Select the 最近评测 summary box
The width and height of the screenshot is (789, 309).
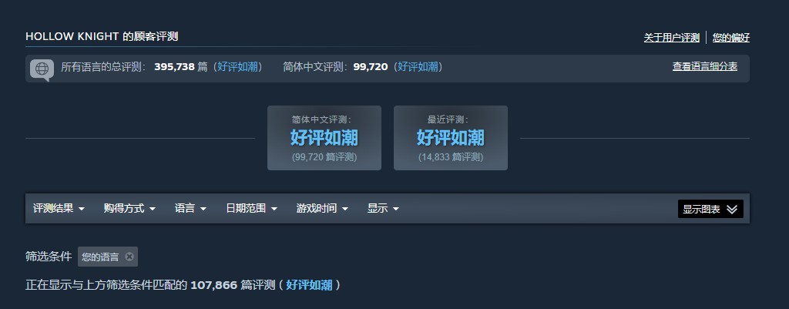(x=450, y=138)
